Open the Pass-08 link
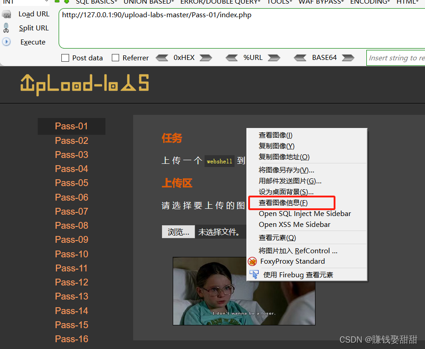The image size is (425, 349). (x=71, y=226)
